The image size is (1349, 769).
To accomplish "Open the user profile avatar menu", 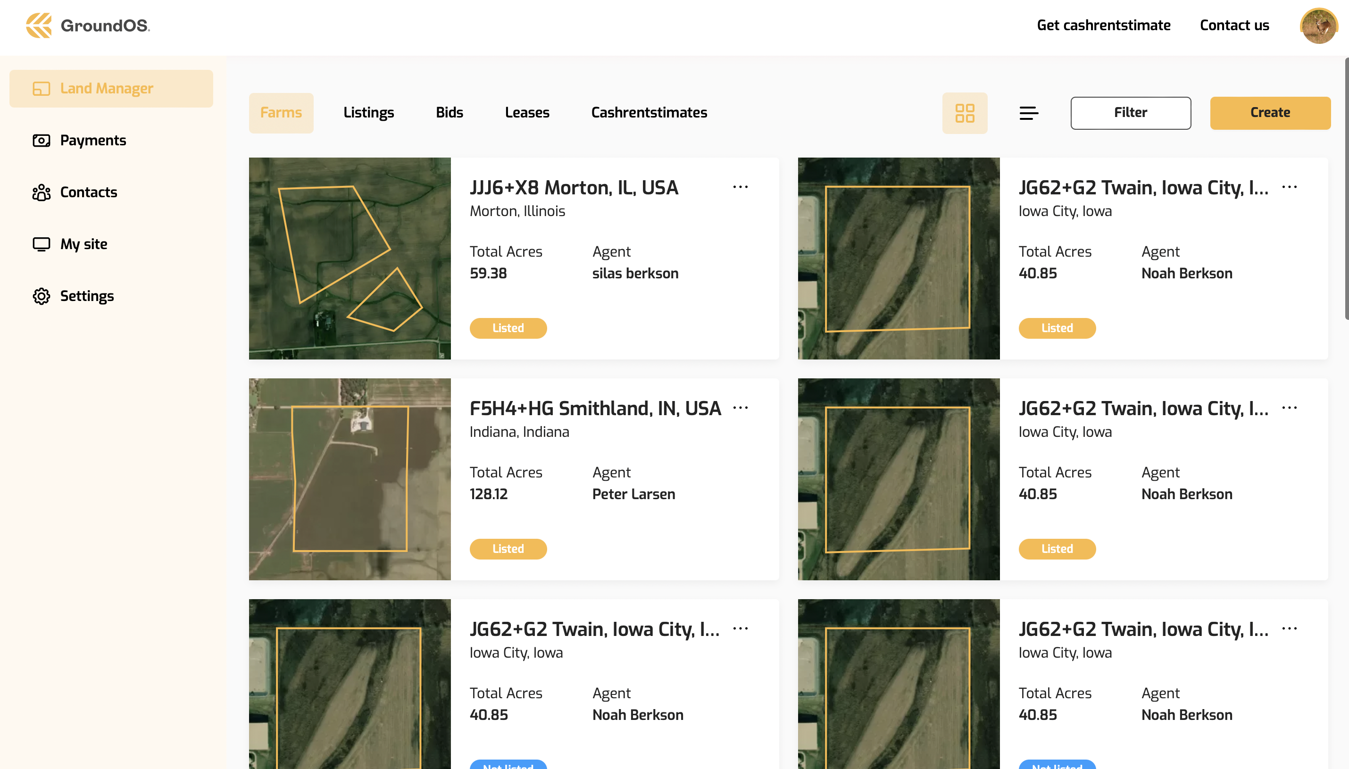I will coord(1318,26).
